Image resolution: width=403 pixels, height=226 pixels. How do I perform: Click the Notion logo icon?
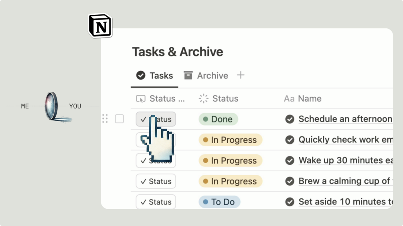pos(100,26)
